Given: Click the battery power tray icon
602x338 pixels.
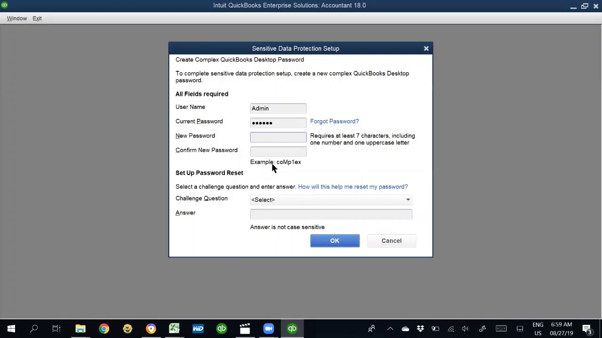Looking at the screenshot, I should coord(436,329).
